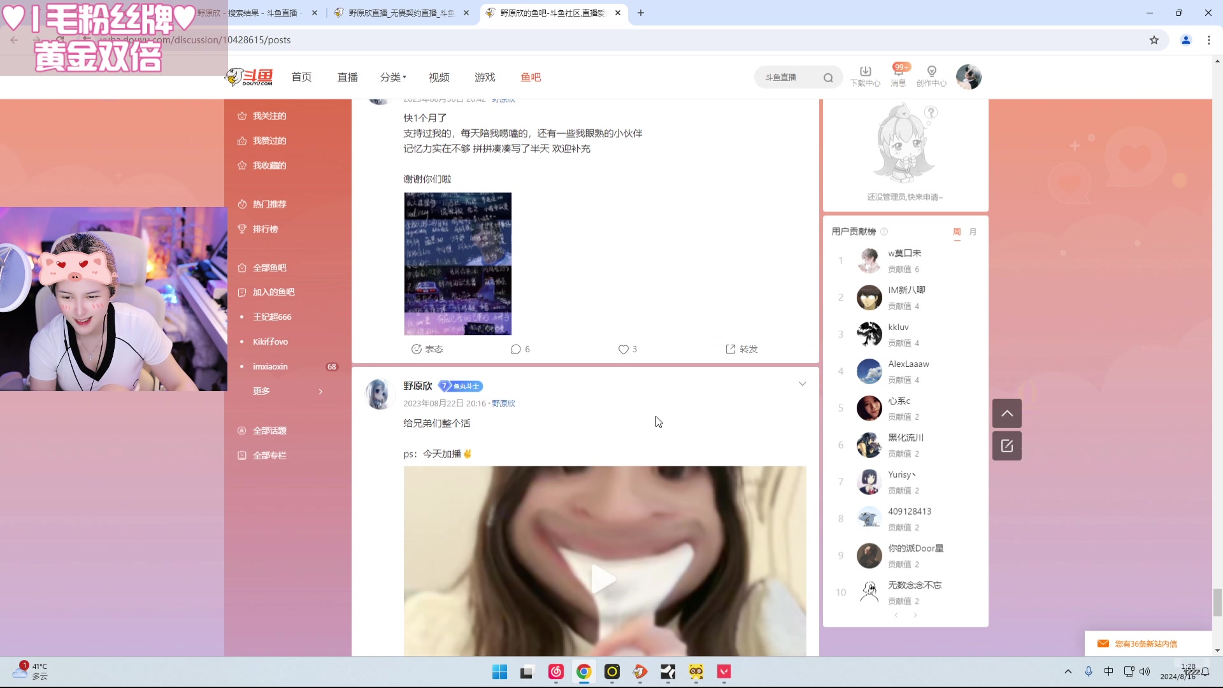Open 王纪超666 fish bar
This screenshot has height=688, width=1223.
(272, 317)
